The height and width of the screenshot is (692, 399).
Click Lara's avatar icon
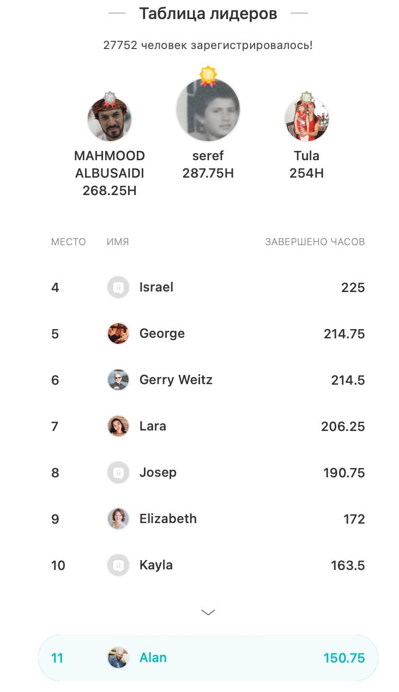coord(118,426)
